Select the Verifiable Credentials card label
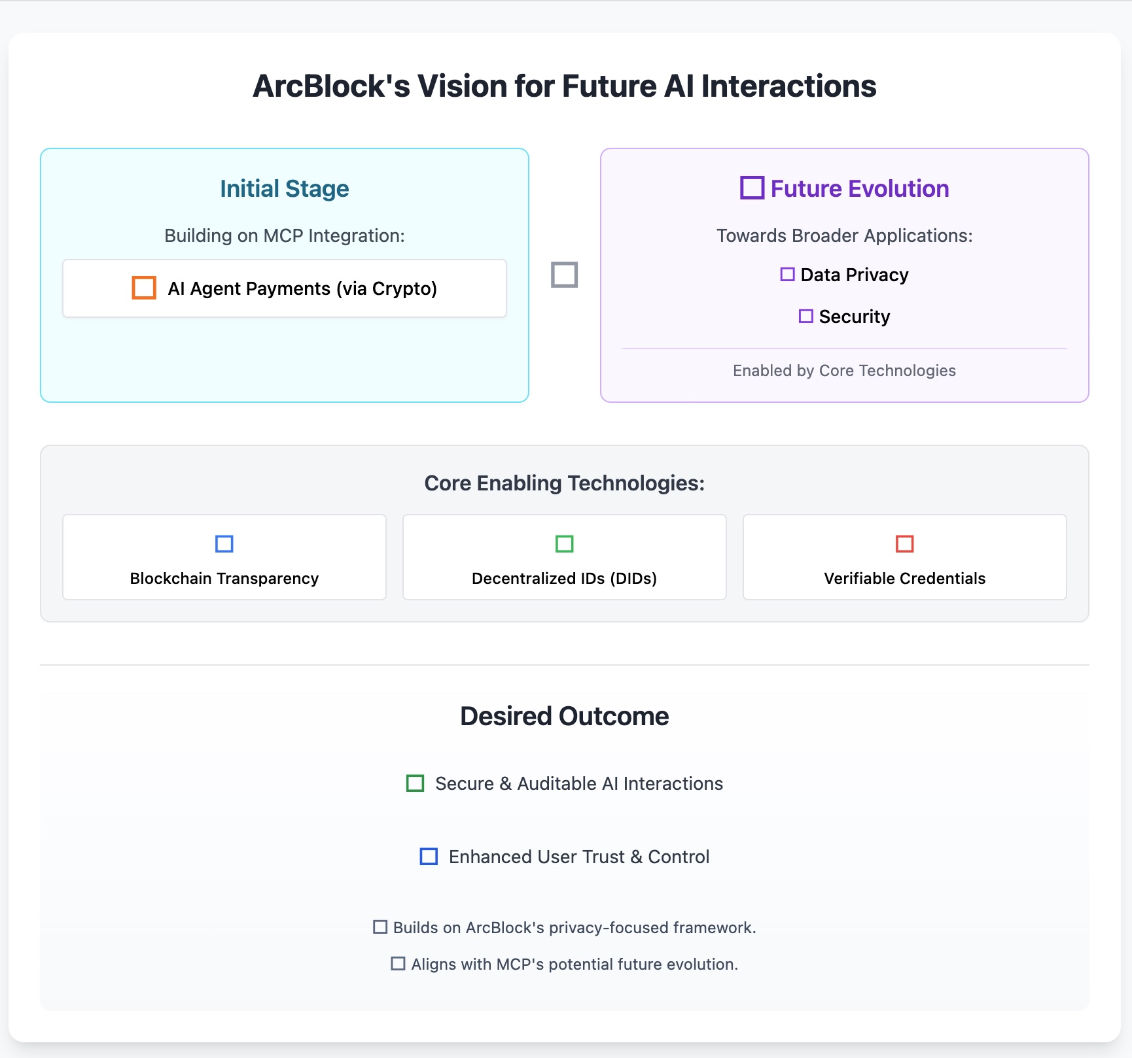The width and height of the screenshot is (1132, 1058). pos(904,579)
